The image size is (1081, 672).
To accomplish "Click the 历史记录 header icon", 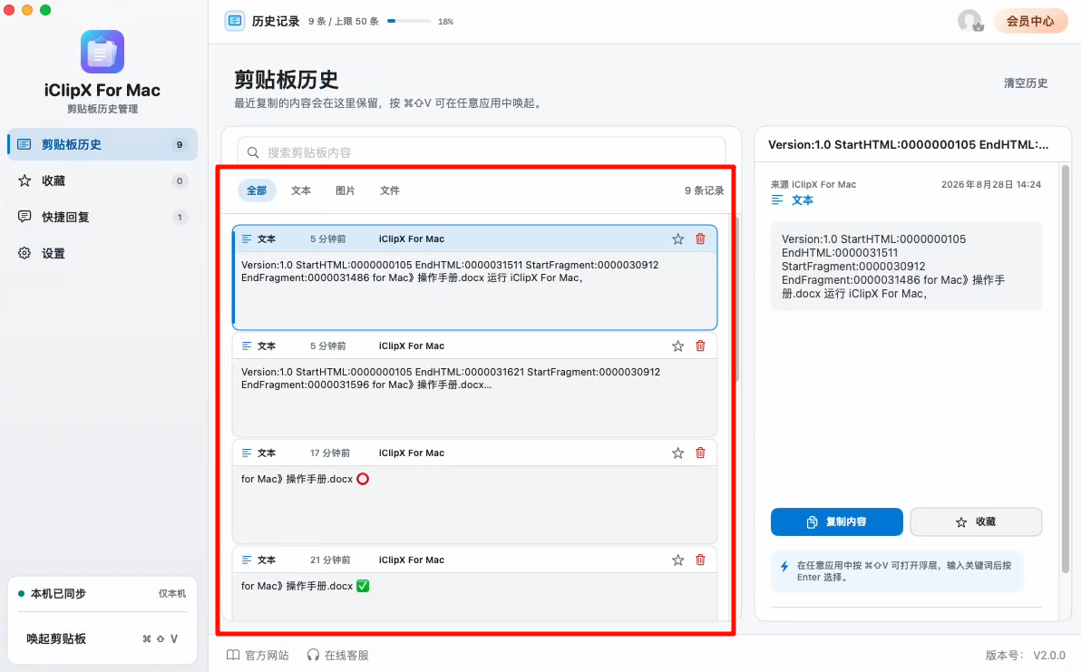I will (235, 21).
